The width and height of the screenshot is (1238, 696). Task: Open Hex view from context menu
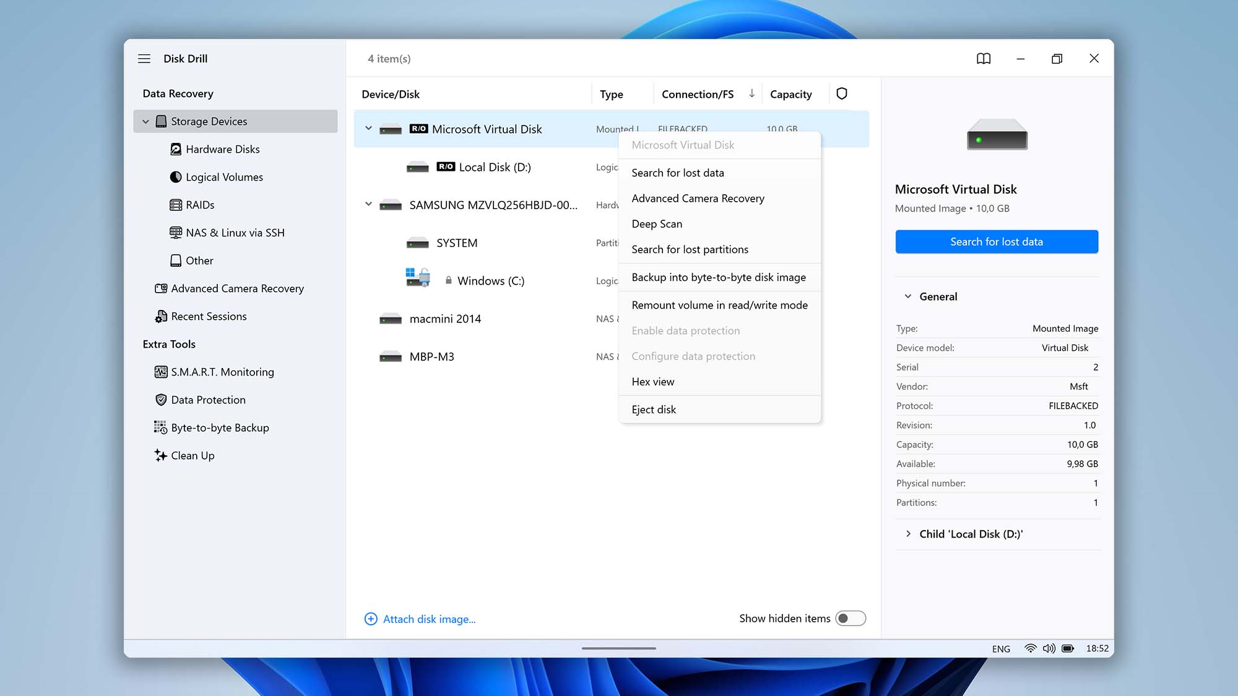pyautogui.click(x=719, y=382)
